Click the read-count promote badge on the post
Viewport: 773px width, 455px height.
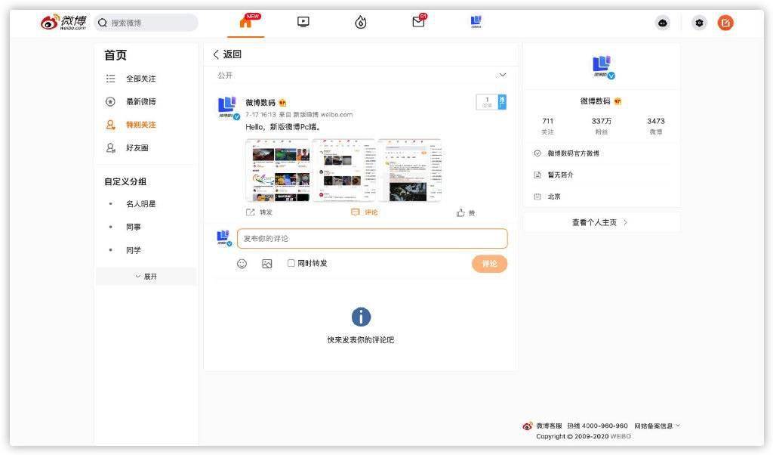point(491,102)
